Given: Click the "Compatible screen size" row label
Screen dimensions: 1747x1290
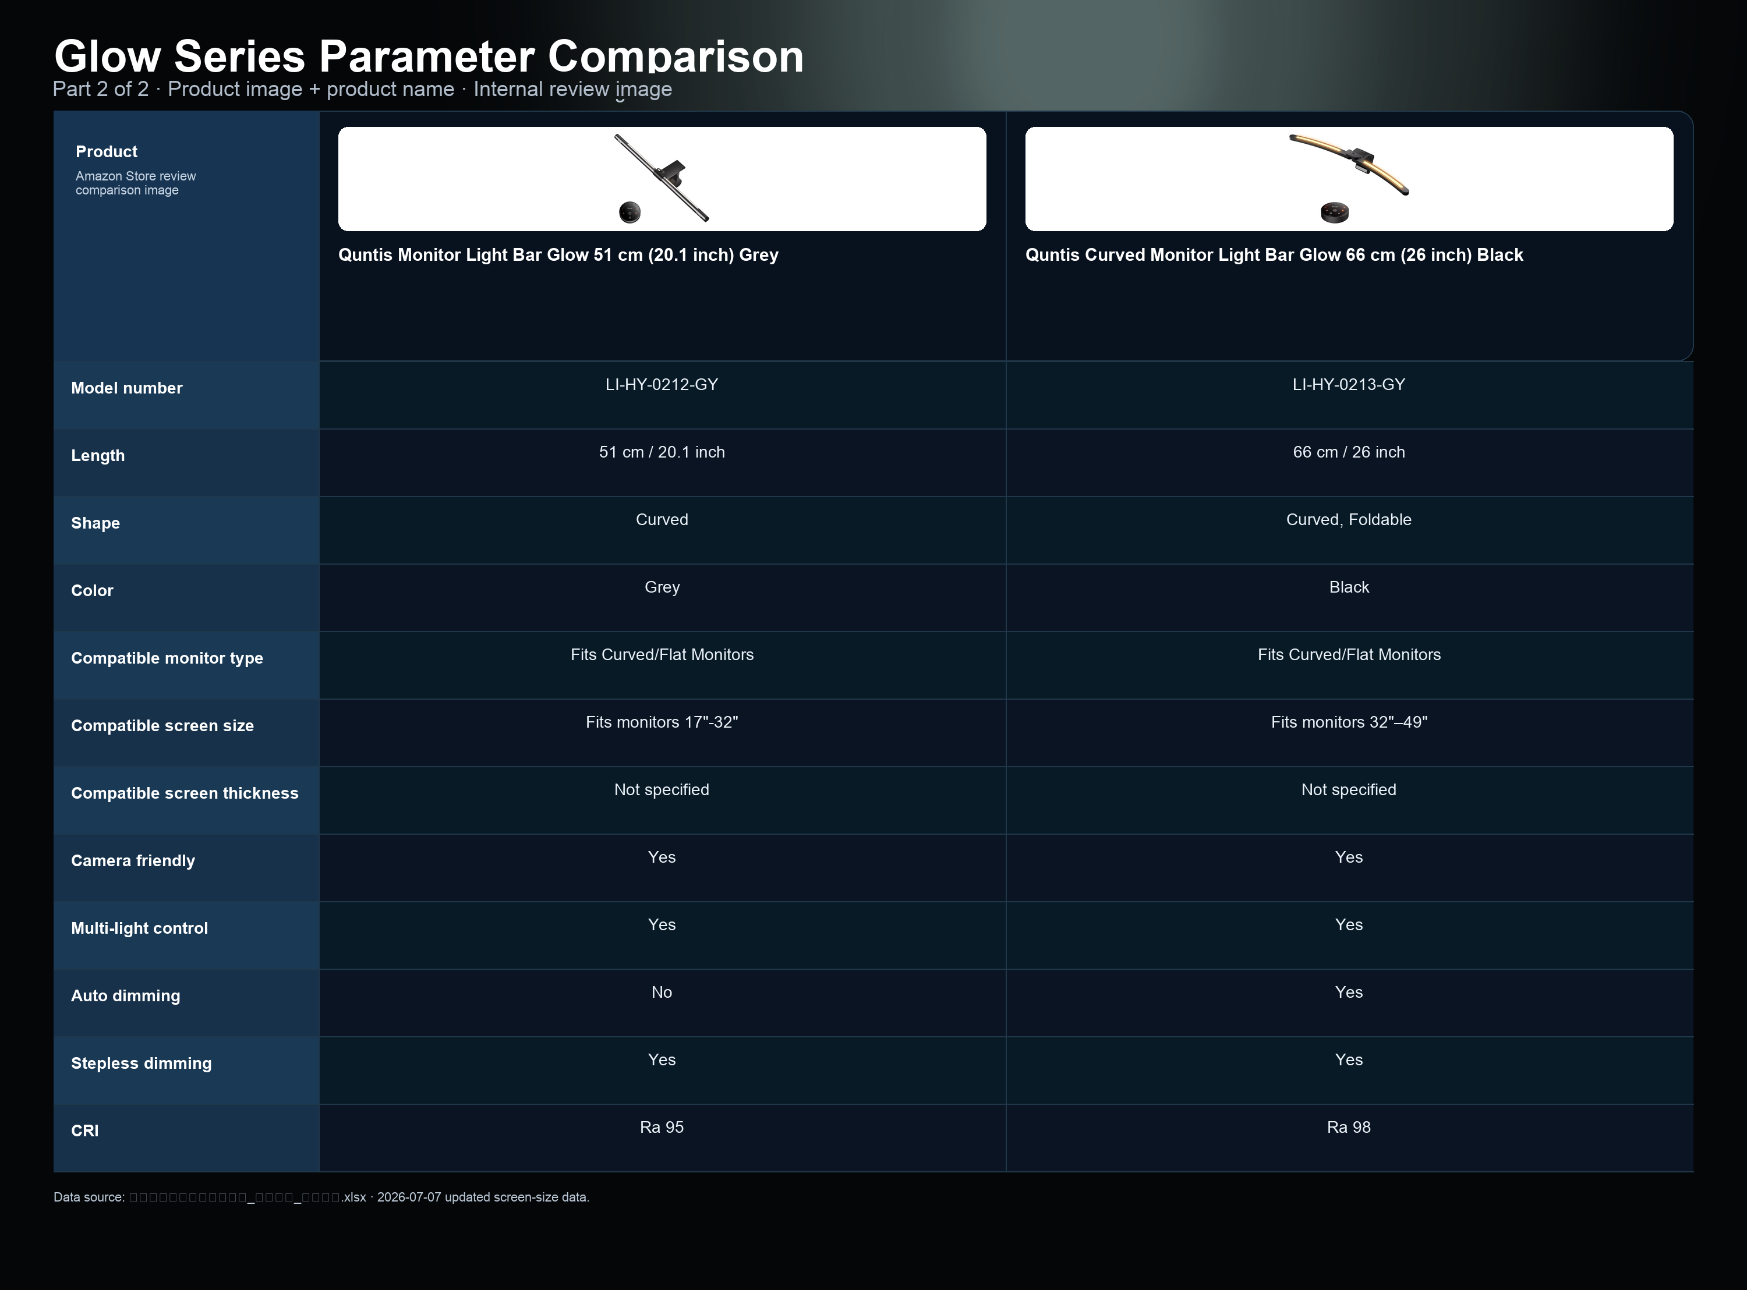Looking at the screenshot, I should pyautogui.click(x=162, y=725).
